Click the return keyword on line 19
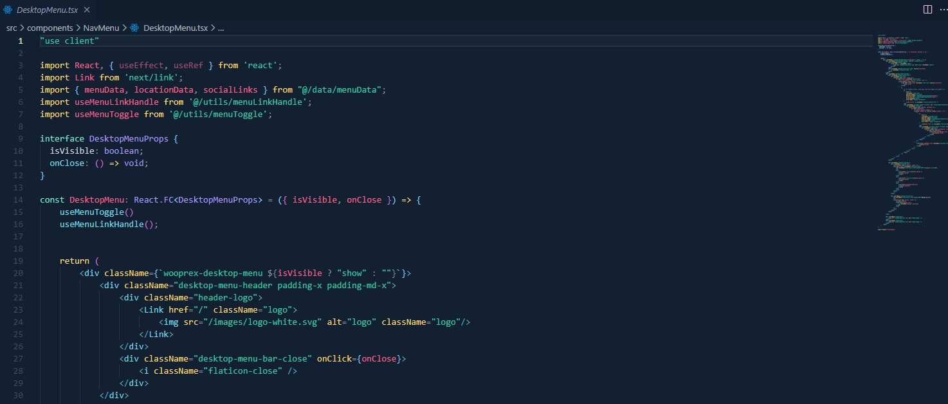The height and width of the screenshot is (404, 948). coord(75,261)
